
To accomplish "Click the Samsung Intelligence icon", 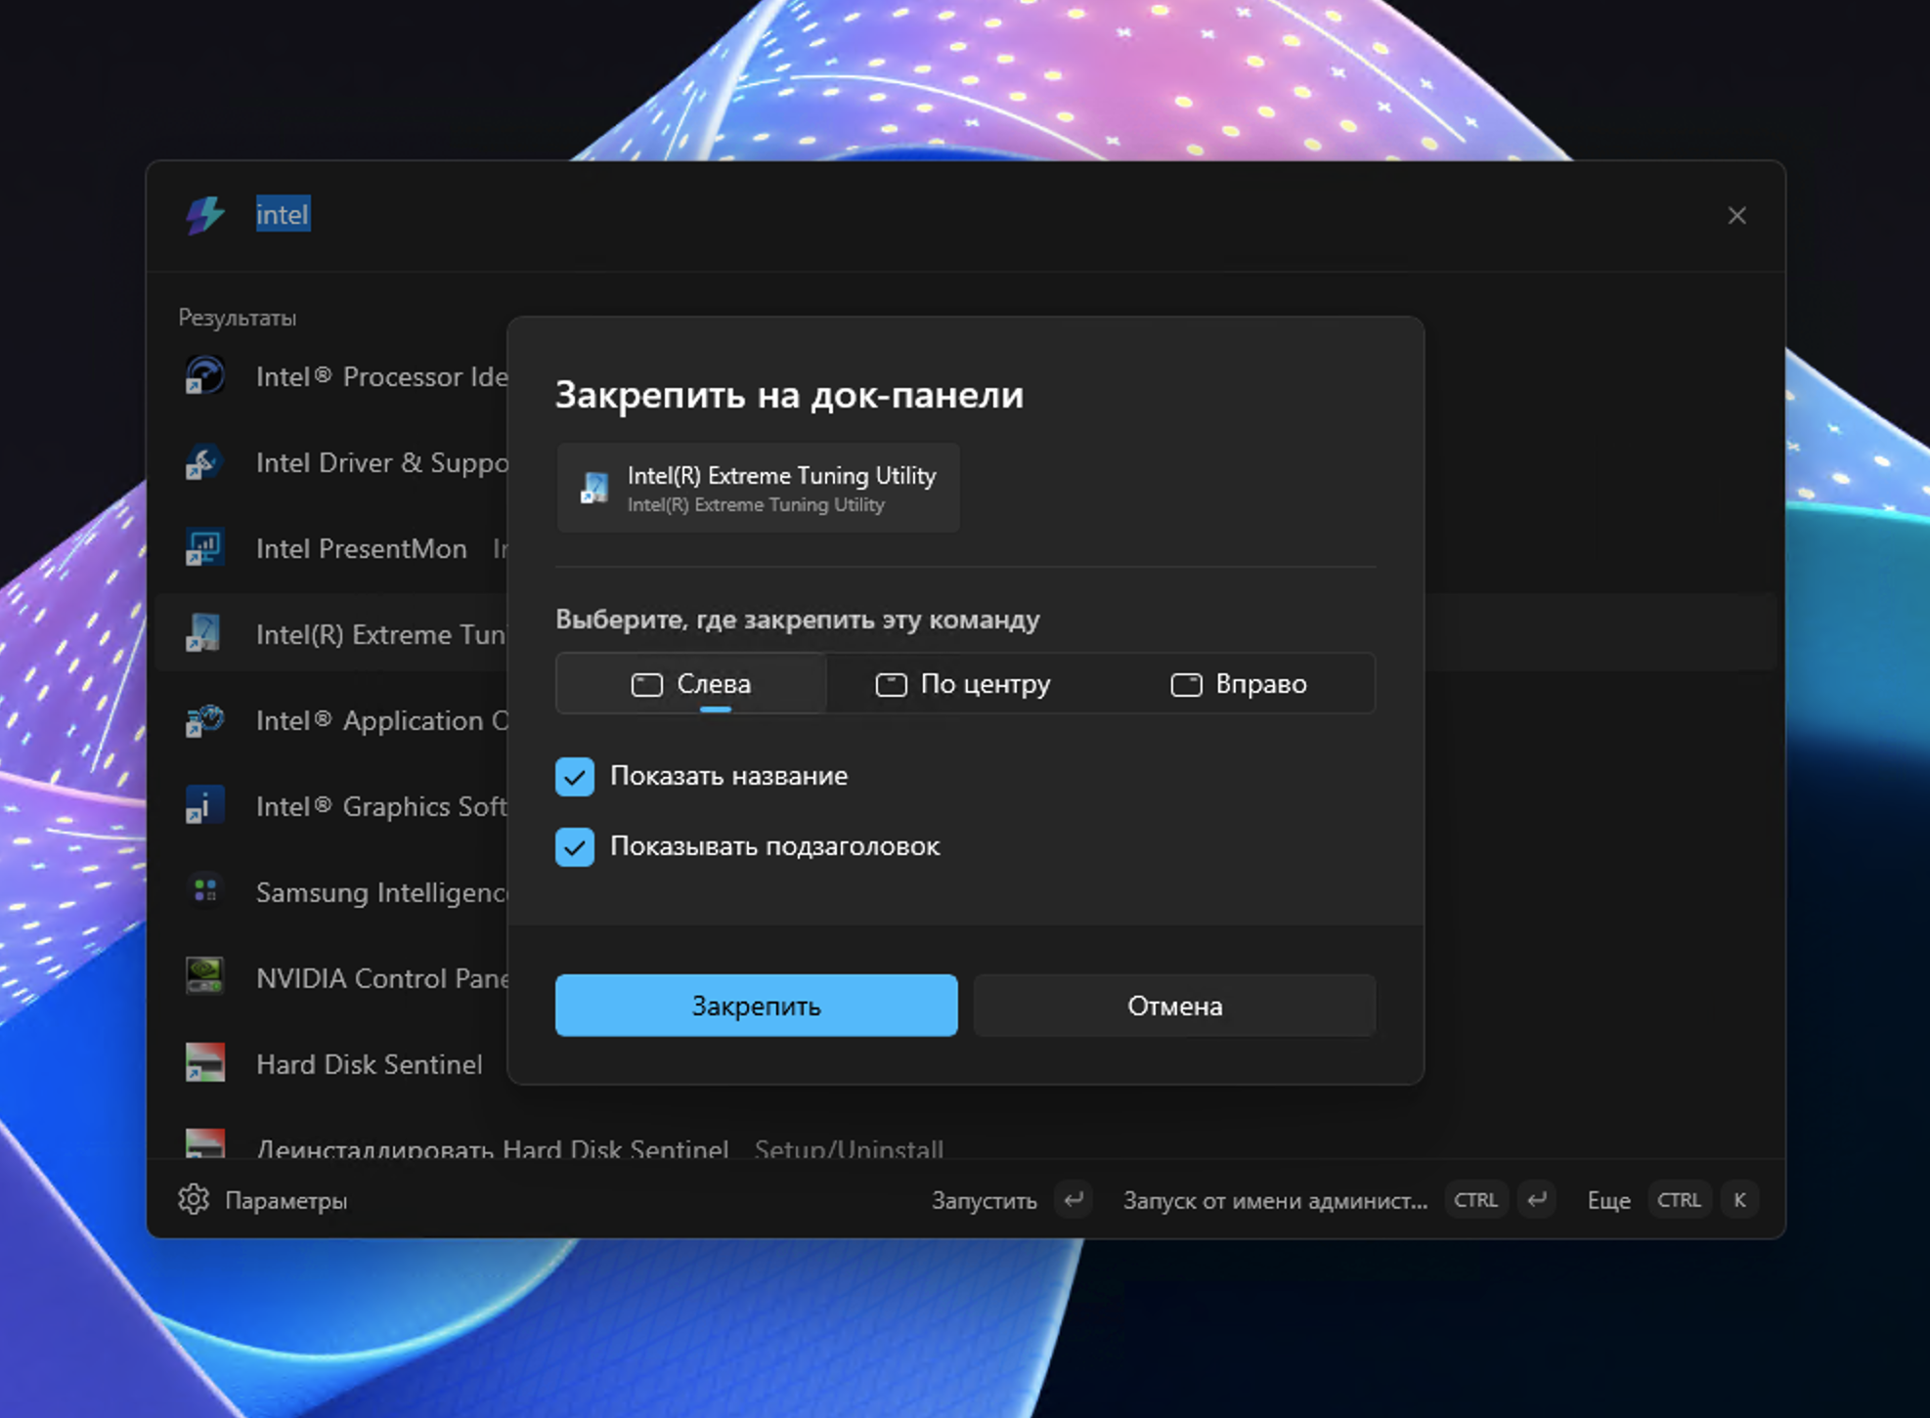I will pos(205,891).
